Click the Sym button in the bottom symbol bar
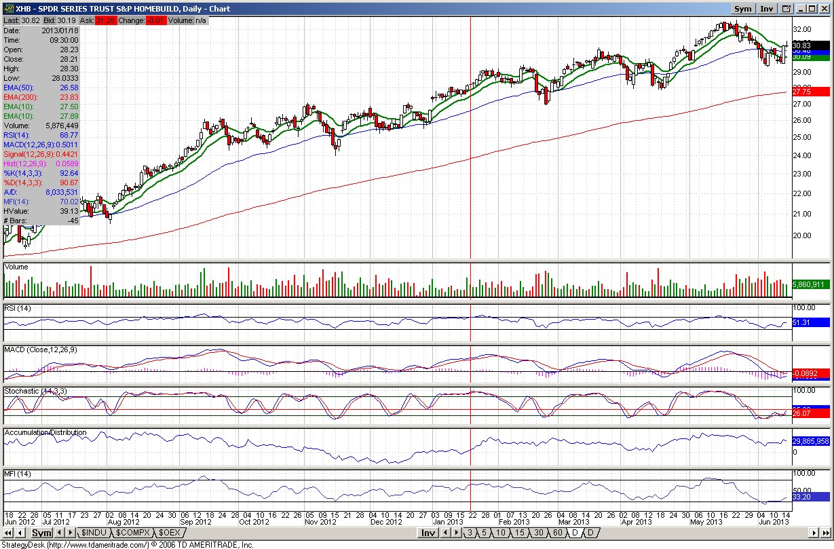This screenshot has width=834, height=549. coord(41,533)
